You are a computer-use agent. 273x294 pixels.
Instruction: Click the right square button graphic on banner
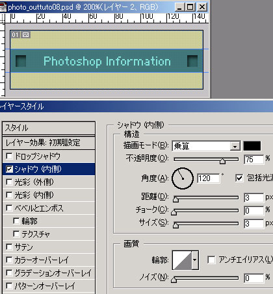[x=192, y=61]
